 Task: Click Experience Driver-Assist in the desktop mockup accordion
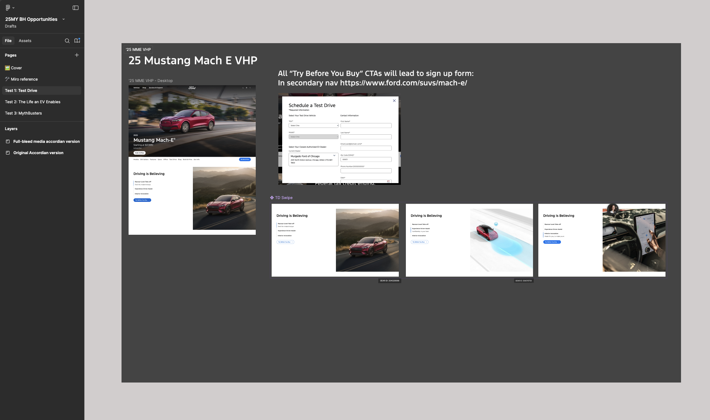143,189
